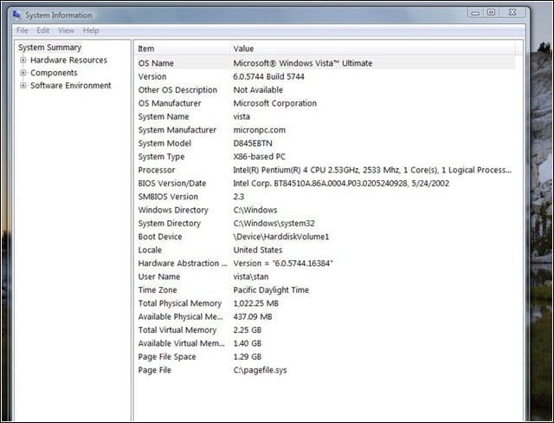This screenshot has width=554, height=423.
Task: Click the United States value
Action: coord(258,250)
